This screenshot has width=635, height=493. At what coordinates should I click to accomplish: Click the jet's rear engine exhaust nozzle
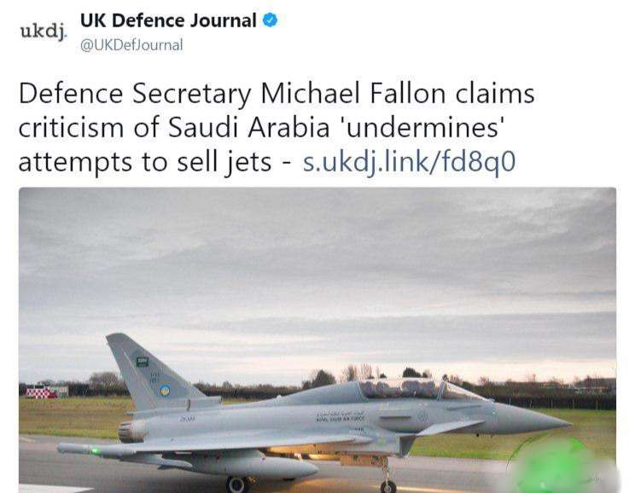pyautogui.click(x=131, y=431)
